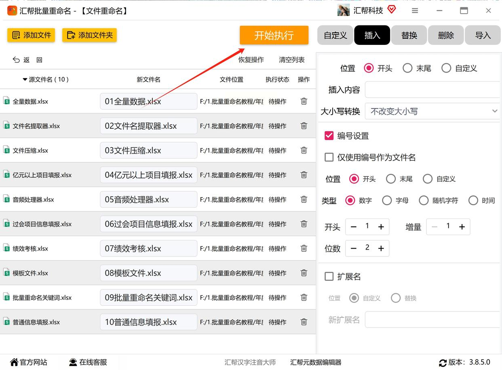
Task: Increase the 位数 value with plus
Action: [381, 248]
